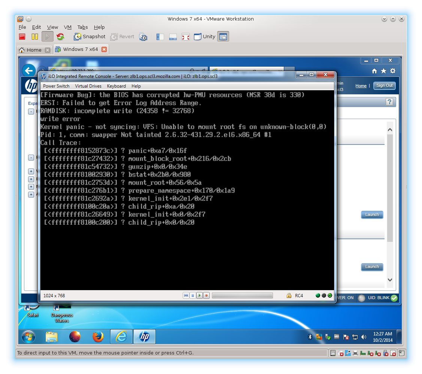
Task: Open the Dangerous Waters desktop shortcut
Action: pos(62,313)
